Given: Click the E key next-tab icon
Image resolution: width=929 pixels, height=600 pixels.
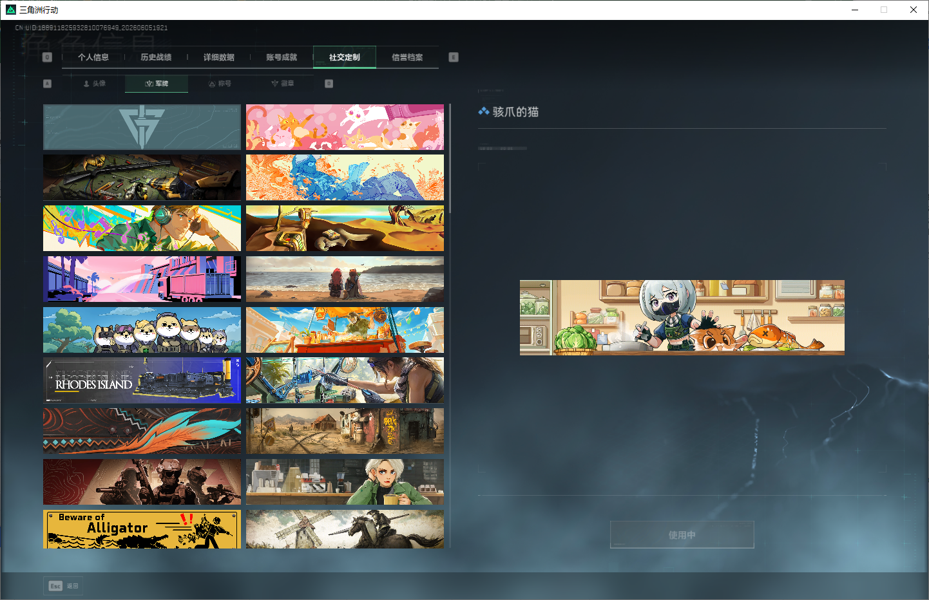Looking at the screenshot, I should click(454, 57).
